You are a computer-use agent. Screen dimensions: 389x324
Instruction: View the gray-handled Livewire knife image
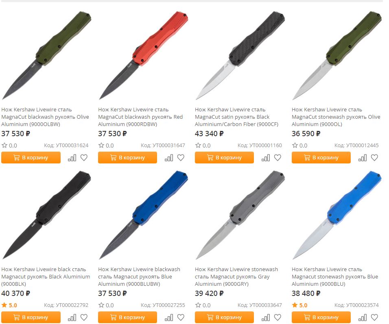(240, 215)
